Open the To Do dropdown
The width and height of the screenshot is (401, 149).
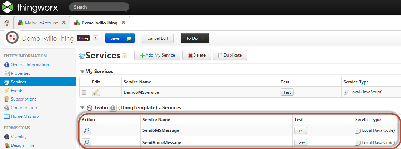coord(195,38)
